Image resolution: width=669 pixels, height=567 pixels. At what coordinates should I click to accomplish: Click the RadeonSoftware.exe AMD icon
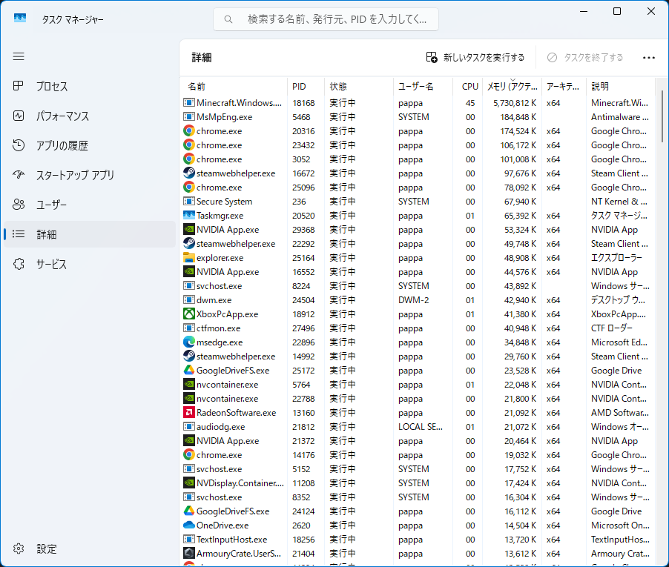click(189, 412)
